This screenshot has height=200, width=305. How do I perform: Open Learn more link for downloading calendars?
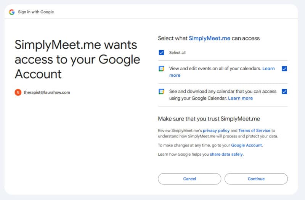(x=240, y=98)
